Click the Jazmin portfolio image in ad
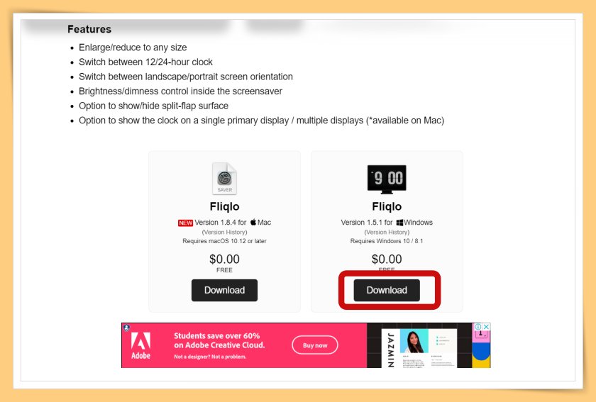 tap(419, 345)
